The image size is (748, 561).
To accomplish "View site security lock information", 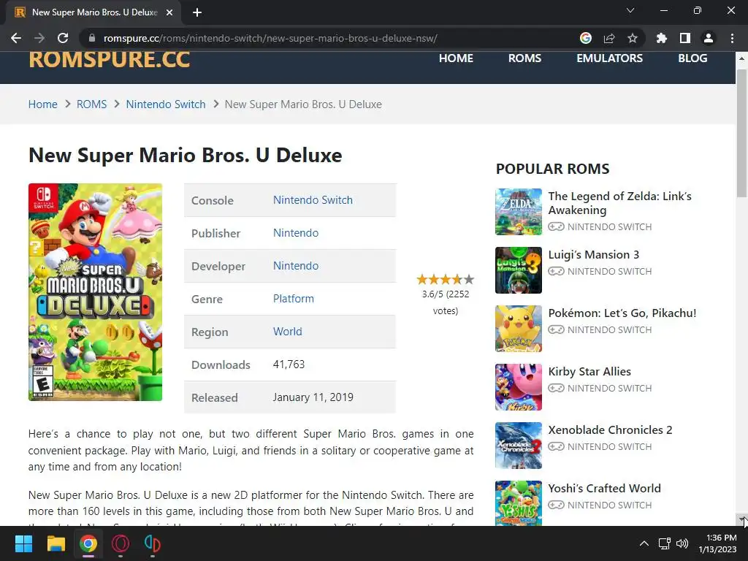I will (x=91, y=38).
